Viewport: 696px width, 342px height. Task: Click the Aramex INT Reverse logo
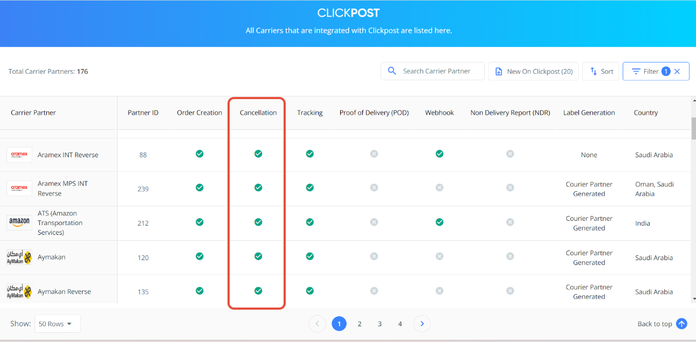(19, 155)
